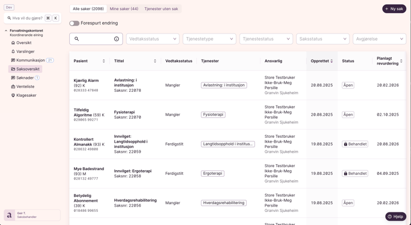This screenshot has height=225, width=411.
Task: Select the Tjenester uten sak tab
Action: coord(161,9)
